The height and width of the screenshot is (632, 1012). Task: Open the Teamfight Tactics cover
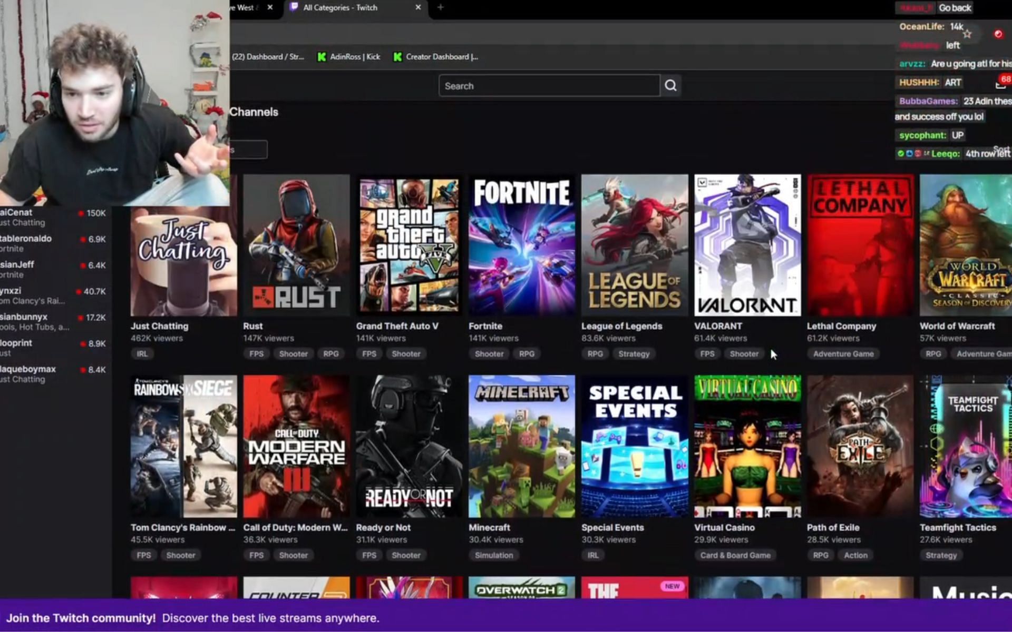click(x=966, y=446)
